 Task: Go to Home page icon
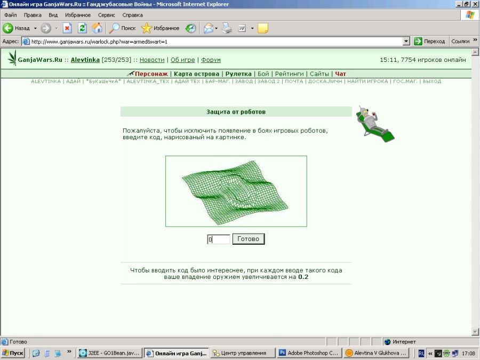98,28
